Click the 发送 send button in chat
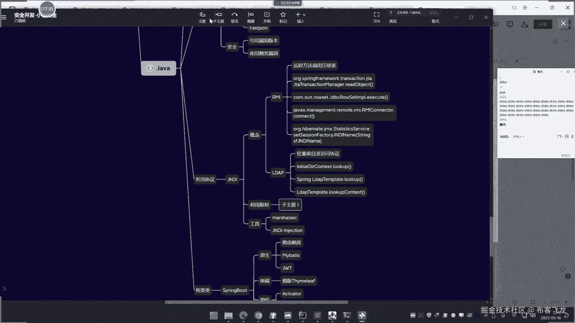Screen dimensions: 575x323 [x=565, y=156]
